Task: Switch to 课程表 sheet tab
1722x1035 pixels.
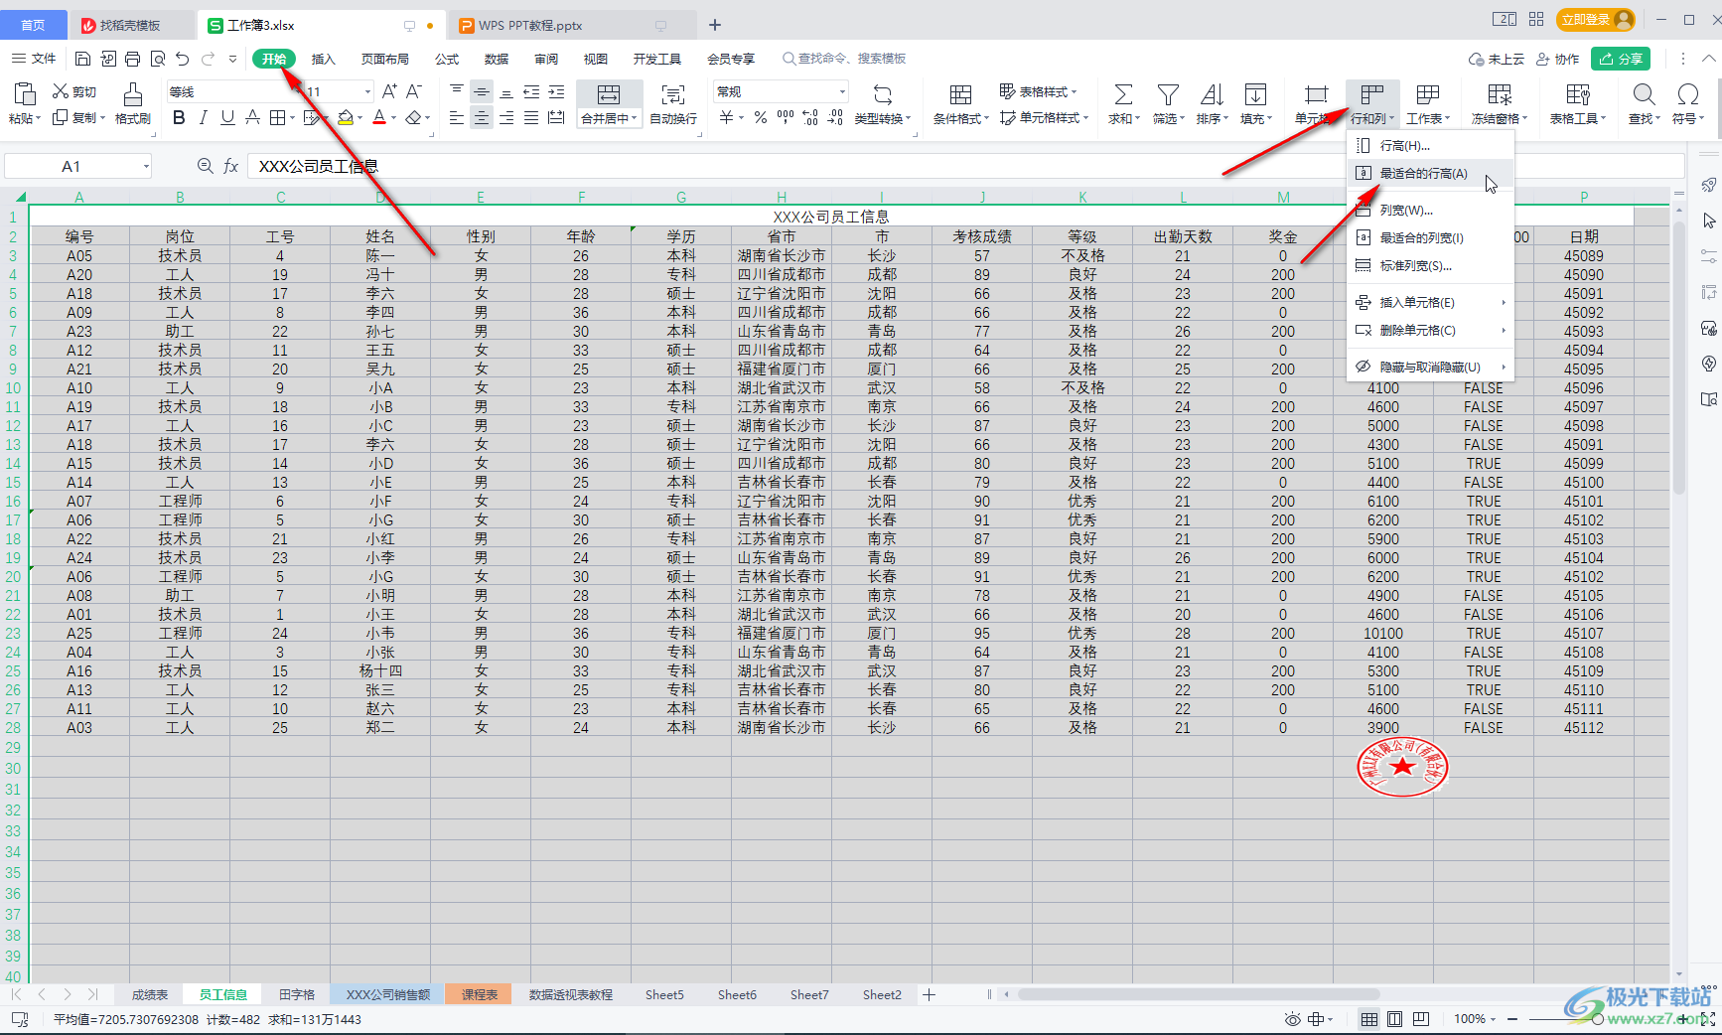Action: 479,994
